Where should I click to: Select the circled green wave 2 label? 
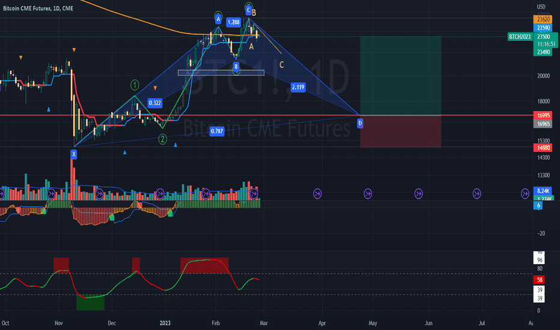point(162,139)
